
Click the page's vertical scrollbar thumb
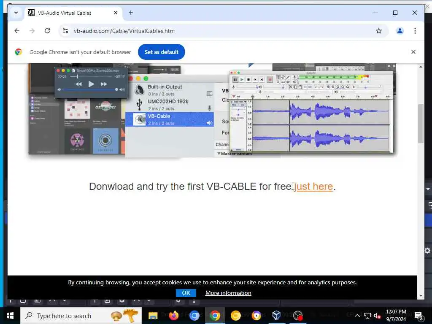(x=421, y=124)
